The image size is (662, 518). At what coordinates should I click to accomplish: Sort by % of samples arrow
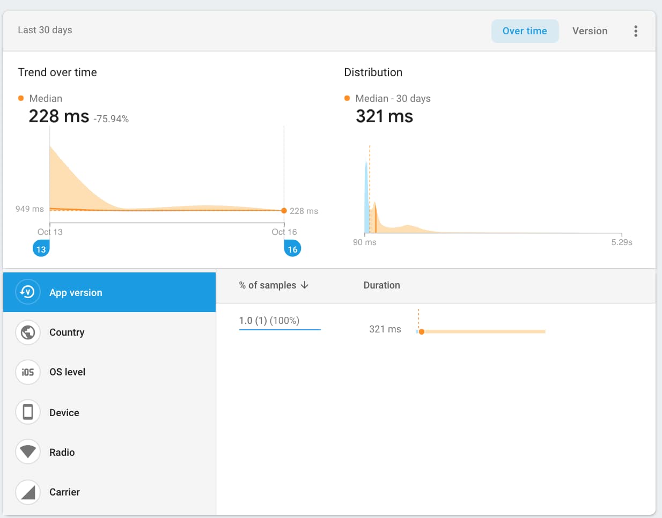tap(305, 285)
